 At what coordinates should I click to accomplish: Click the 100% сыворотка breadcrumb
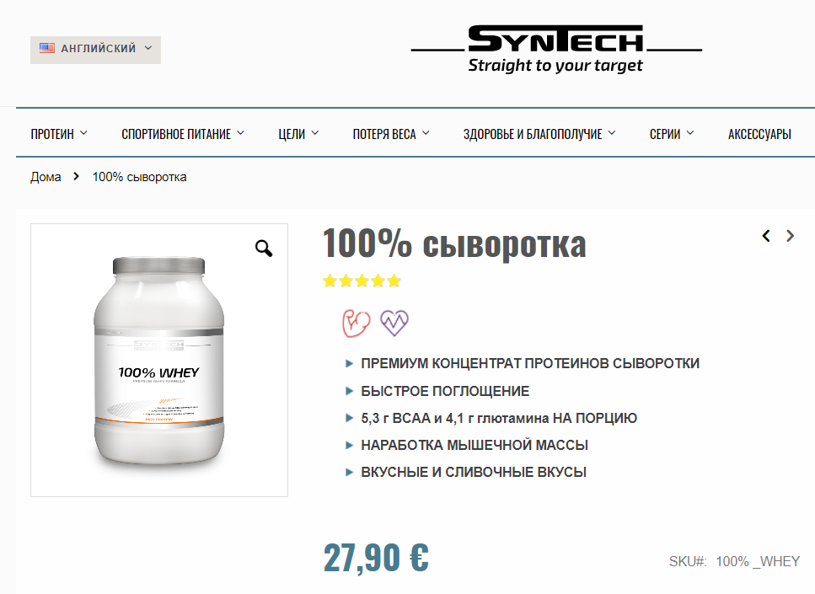(x=139, y=177)
